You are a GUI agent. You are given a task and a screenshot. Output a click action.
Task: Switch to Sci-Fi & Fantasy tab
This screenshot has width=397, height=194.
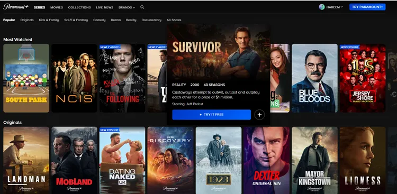click(x=76, y=20)
